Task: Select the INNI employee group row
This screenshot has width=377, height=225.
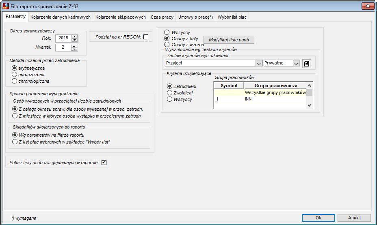Action: (260, 99)
